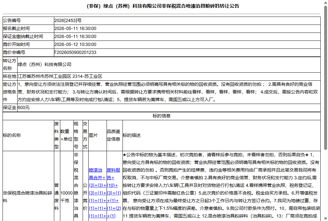Screen dimensions: 328x221
Task: Select location 江苏省苏州市苏州工业园区 2314-苏工业区
Action: pyautogui.click(x=60, y=76)
